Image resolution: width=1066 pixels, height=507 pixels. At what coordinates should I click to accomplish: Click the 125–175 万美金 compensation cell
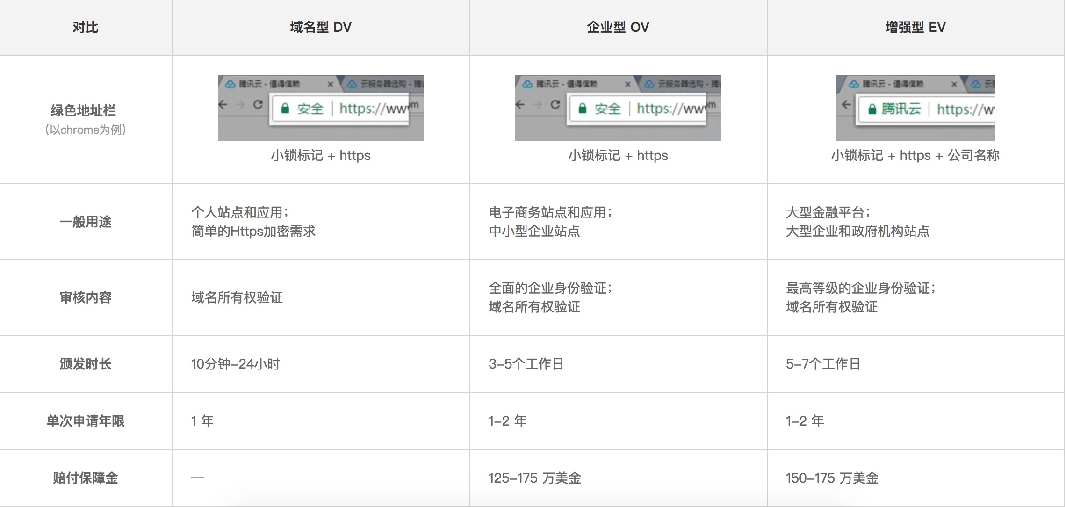click(x=534, y=478)
